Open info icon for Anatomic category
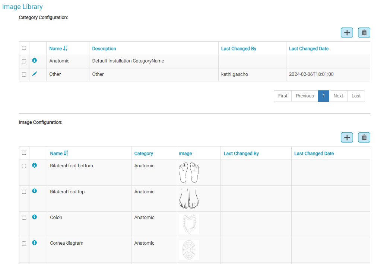 pyautogui.click(x=35, y=60)
